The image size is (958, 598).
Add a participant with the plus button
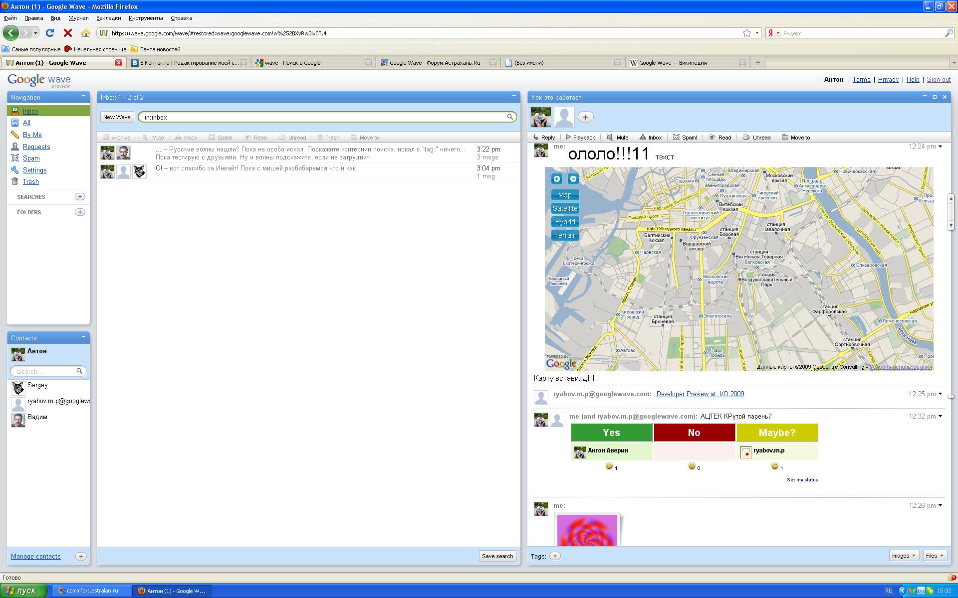586,117
